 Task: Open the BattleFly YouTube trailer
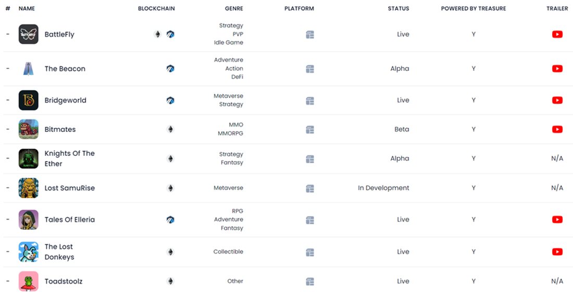click(x=557, y=34)
